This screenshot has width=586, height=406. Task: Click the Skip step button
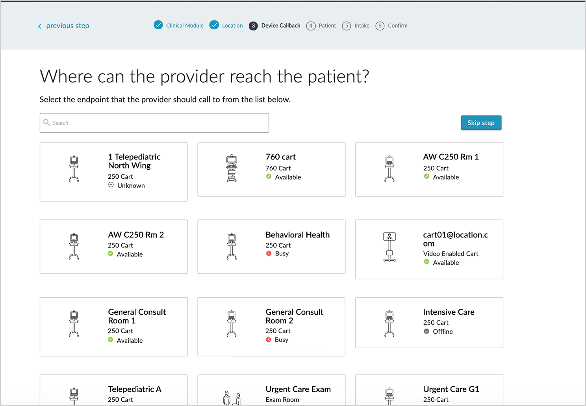coord(481,122)
